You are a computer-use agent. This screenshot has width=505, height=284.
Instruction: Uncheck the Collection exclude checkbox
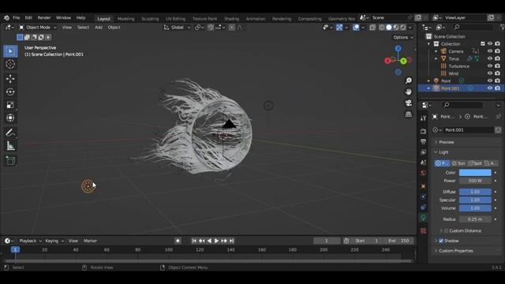[x=482, y=44]
